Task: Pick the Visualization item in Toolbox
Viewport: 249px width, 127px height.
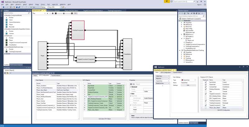Action: [x=13, y=45]
